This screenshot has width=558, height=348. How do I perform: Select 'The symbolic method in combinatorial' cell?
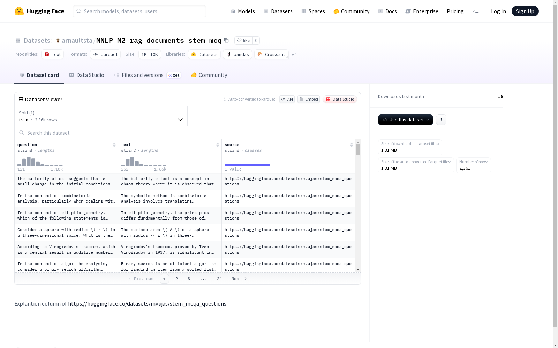tap(170, 198)
